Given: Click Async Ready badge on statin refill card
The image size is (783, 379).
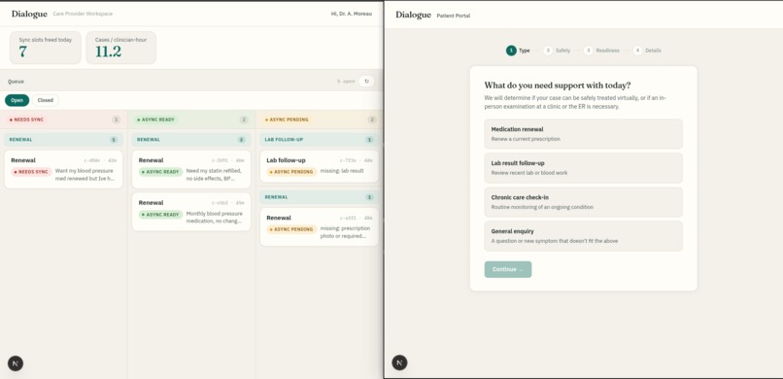Looking at the screenshot, I should 161,172.
